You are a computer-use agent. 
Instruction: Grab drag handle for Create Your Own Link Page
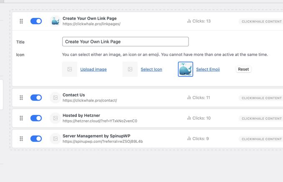pos(21,21)
